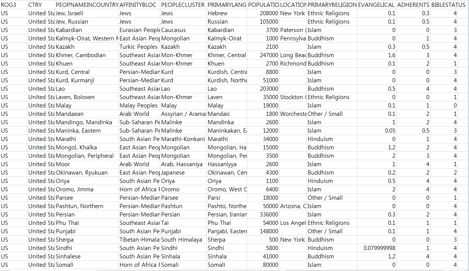This screenshot has height=271, width=469.
Task: Click the population cell 208000
Action: 263,13
